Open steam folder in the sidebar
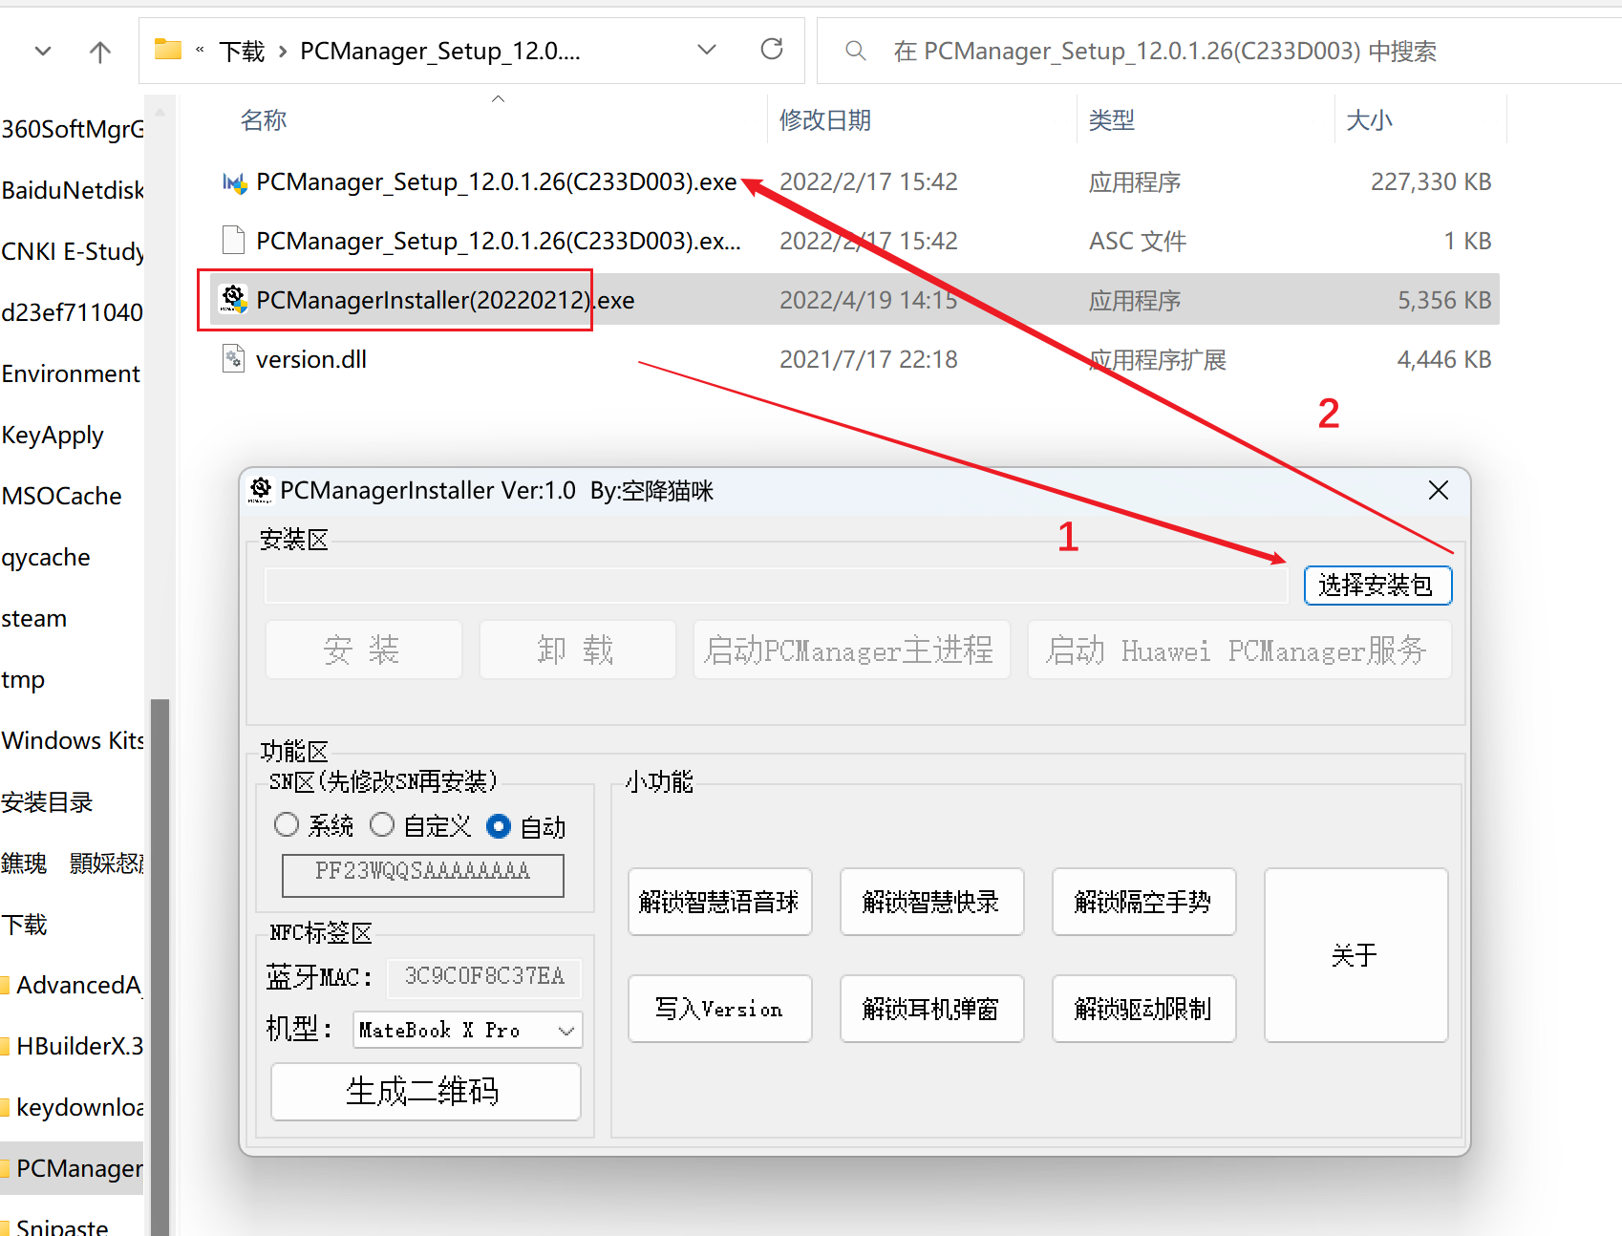Viewport: 1622px width, 1236px height. (x=34, y=618)
